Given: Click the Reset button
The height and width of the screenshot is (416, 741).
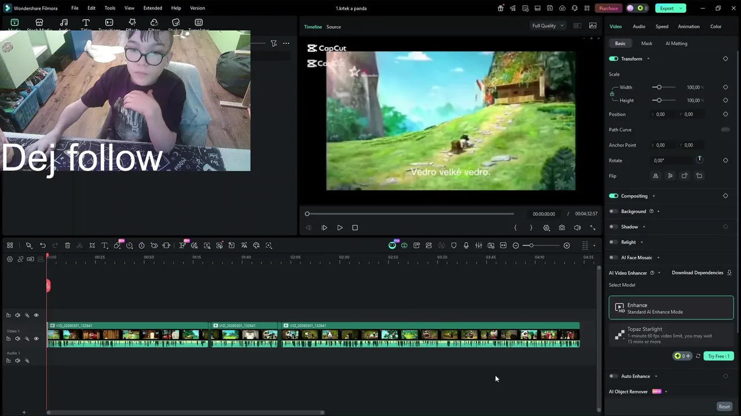Looking at the screenshot, I should point(724,407).
